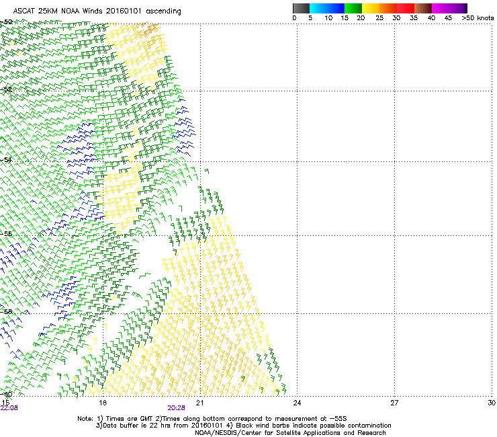The image size is (497, 437).
Task: Click the ASCAT 25KM NOAA Winds title
Action: [97, 11]
